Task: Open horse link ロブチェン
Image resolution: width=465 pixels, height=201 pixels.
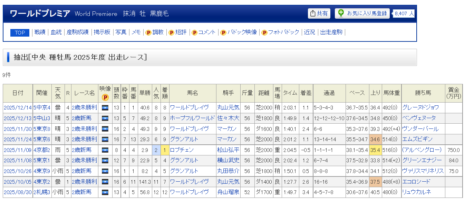Action: click(182, 150)
